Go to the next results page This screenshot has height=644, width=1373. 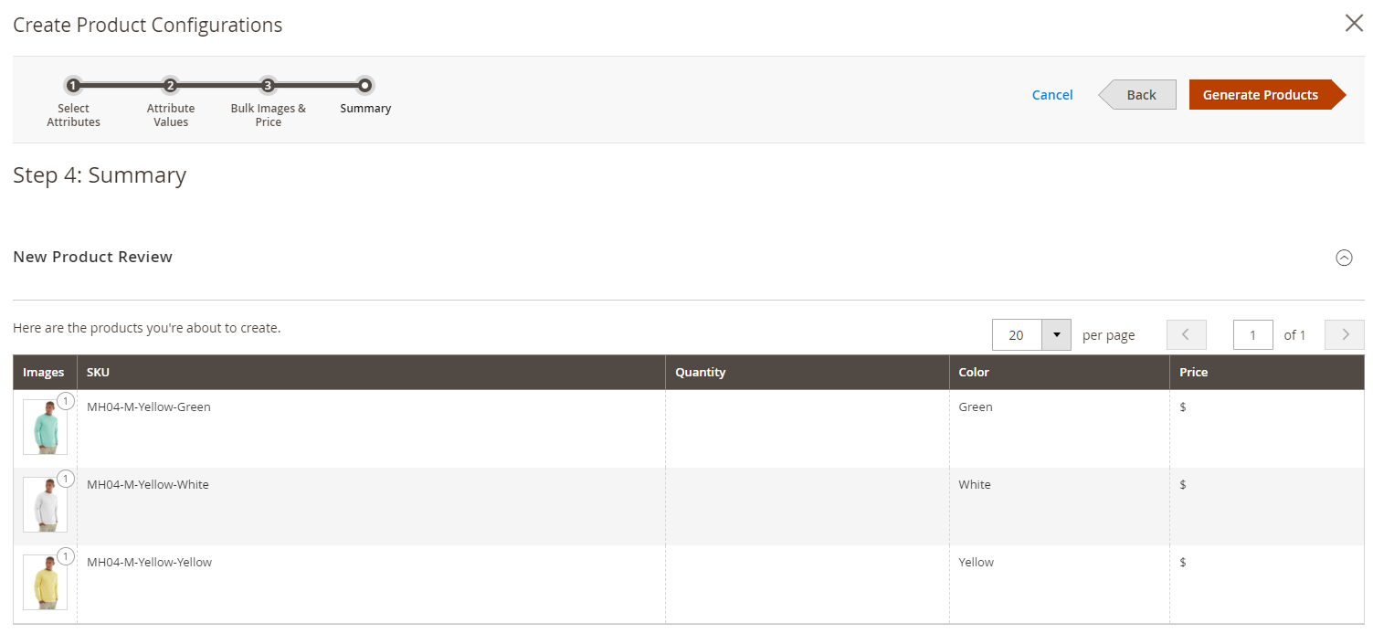tap(1345, 334)
